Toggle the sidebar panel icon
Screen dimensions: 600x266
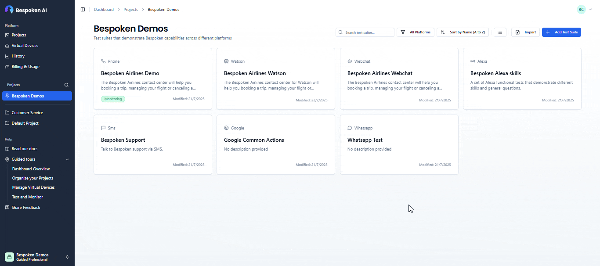click(x=83, y=10)
